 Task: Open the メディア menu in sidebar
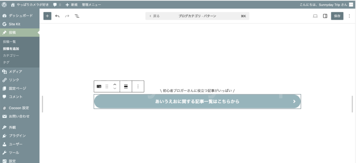[x=15, y=72]
